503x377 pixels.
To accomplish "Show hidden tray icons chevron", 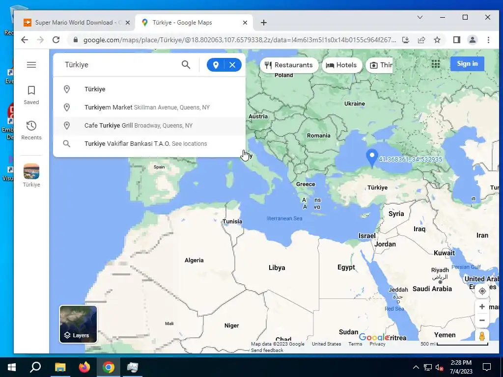I will (416, 367).
